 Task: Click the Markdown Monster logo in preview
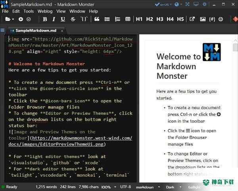(x=211, y=52)
